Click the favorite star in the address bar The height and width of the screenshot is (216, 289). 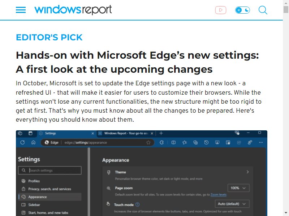(148, 143)
